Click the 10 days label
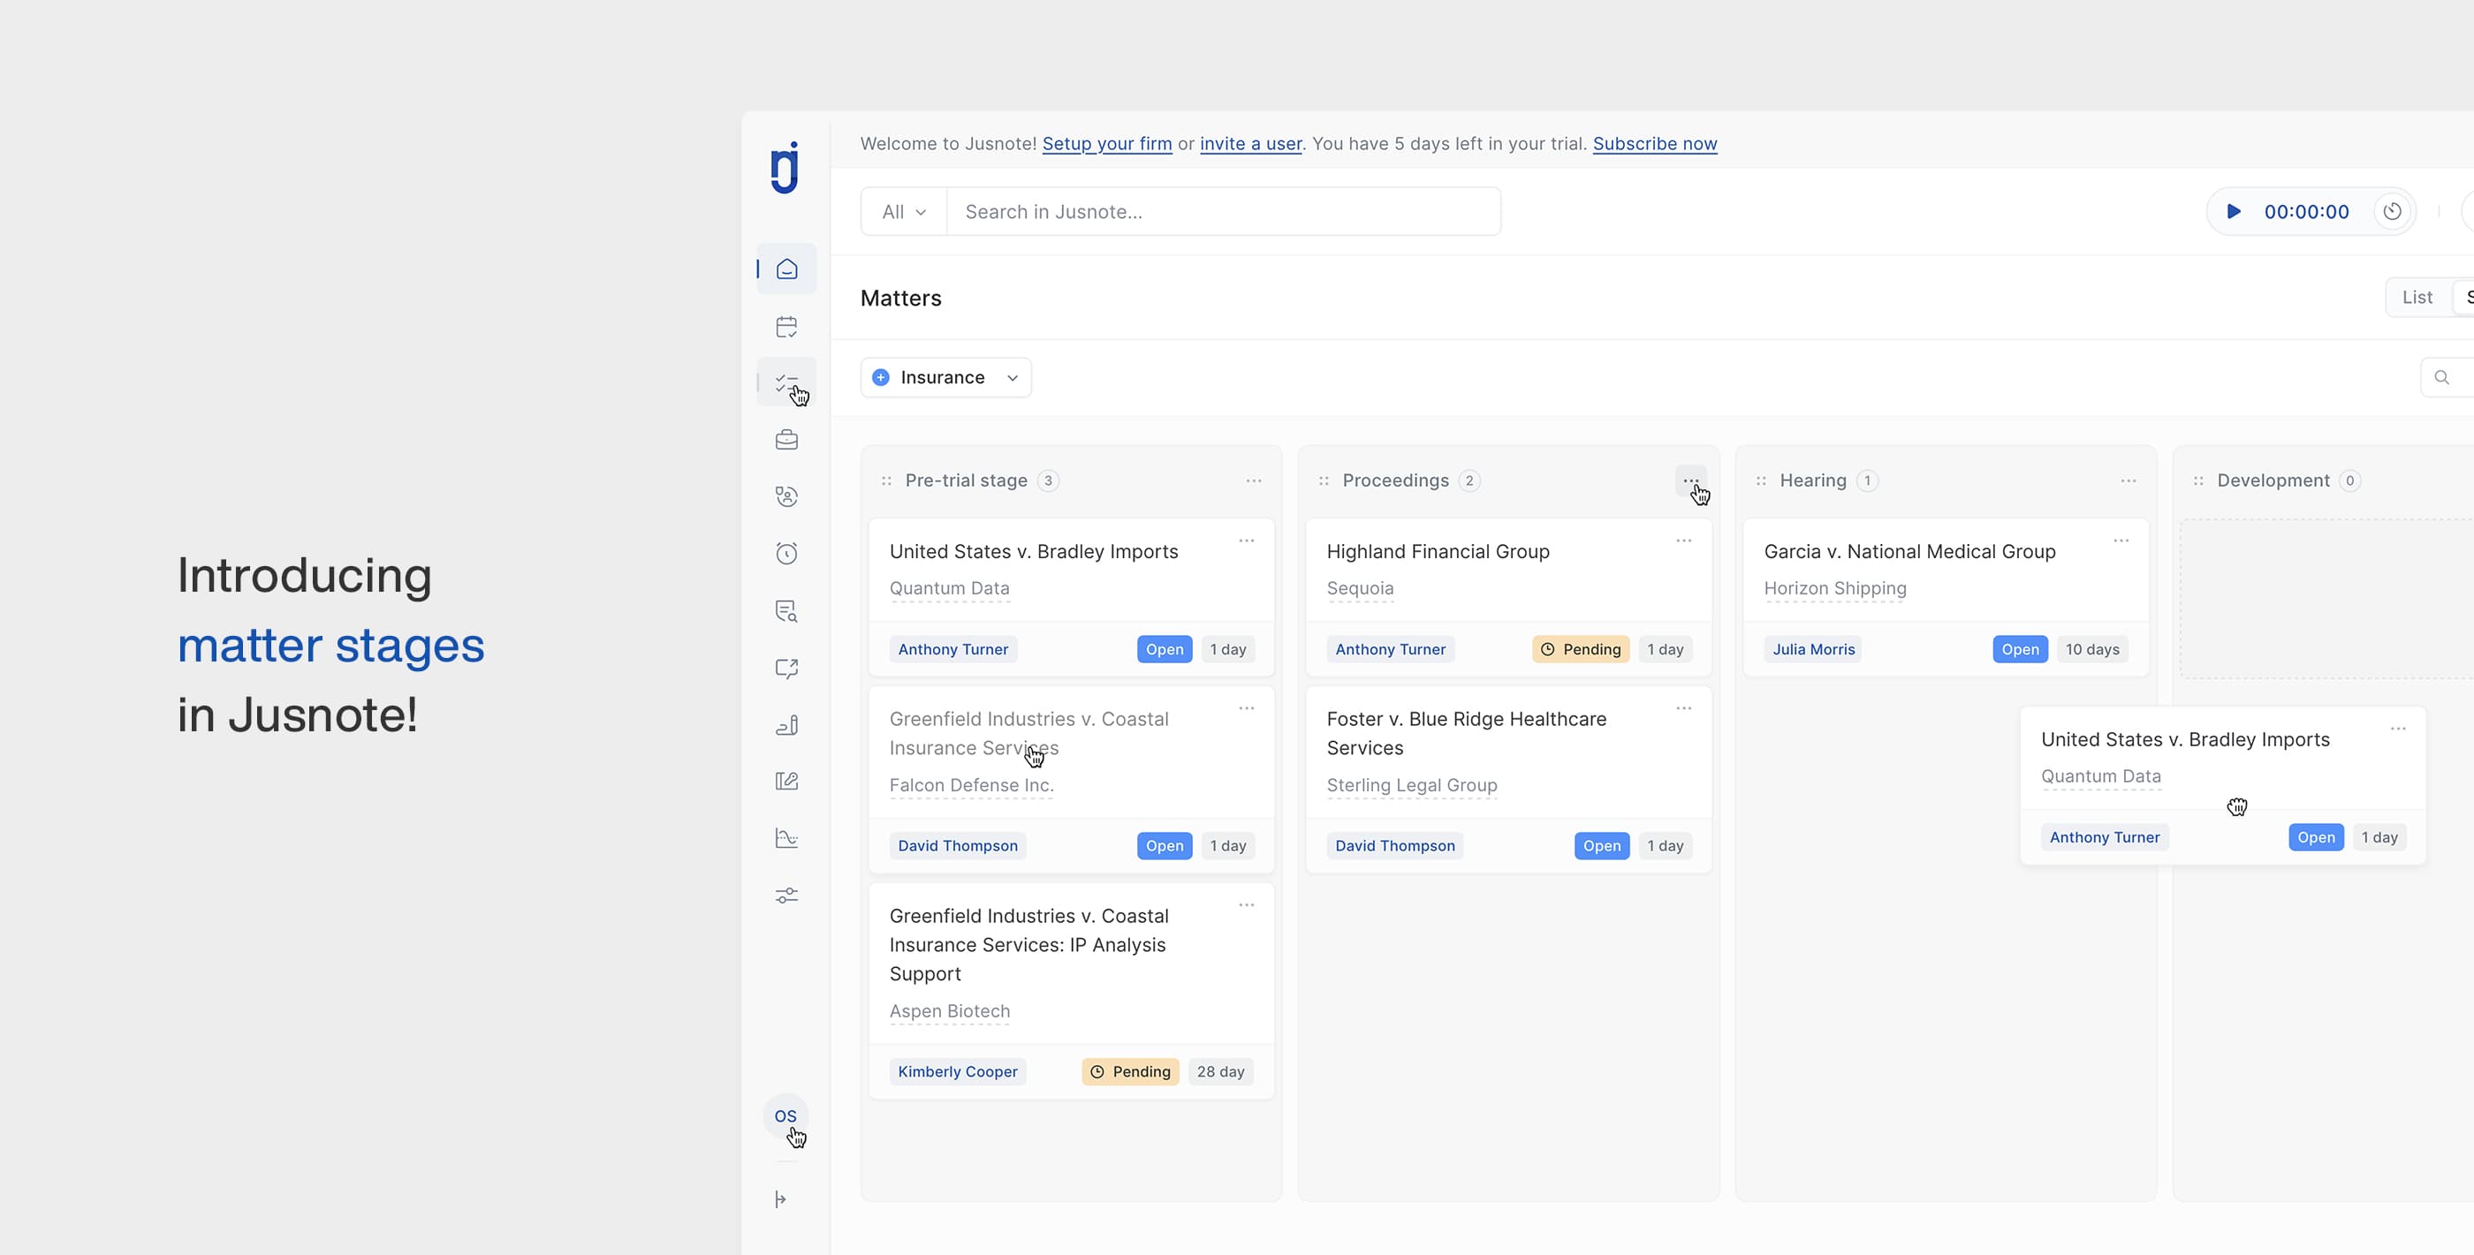Image resolution: width=2474 pixels, height=1255 pixels. [2091, 649]
